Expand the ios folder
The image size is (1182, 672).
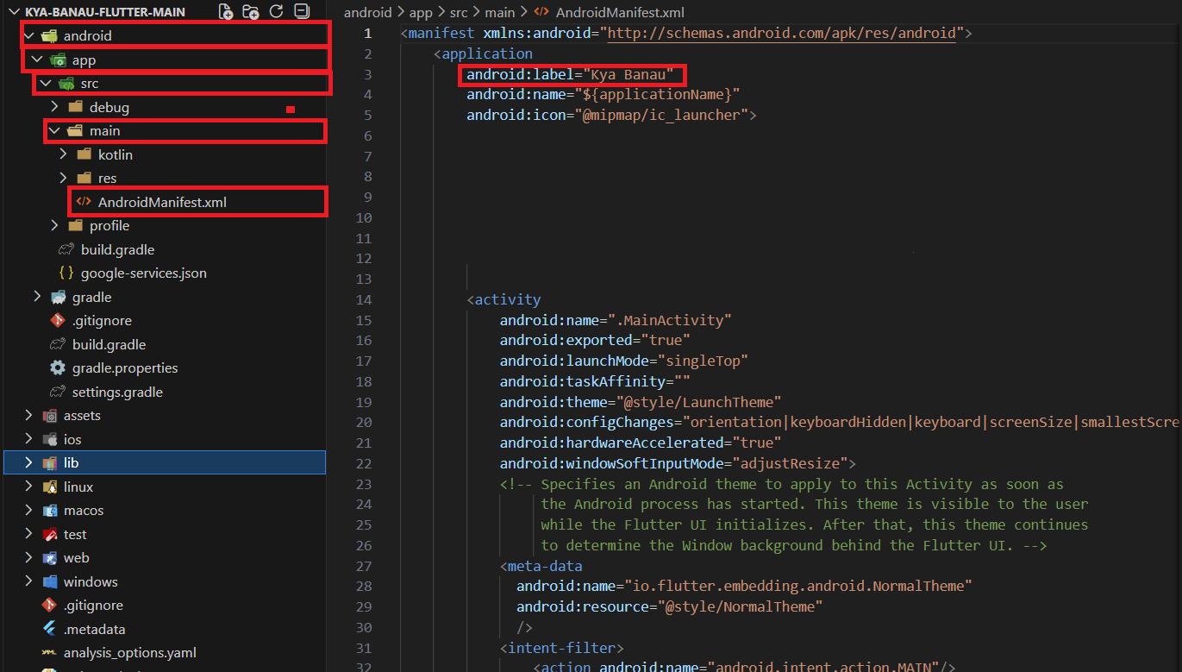(x=72, y=440)
